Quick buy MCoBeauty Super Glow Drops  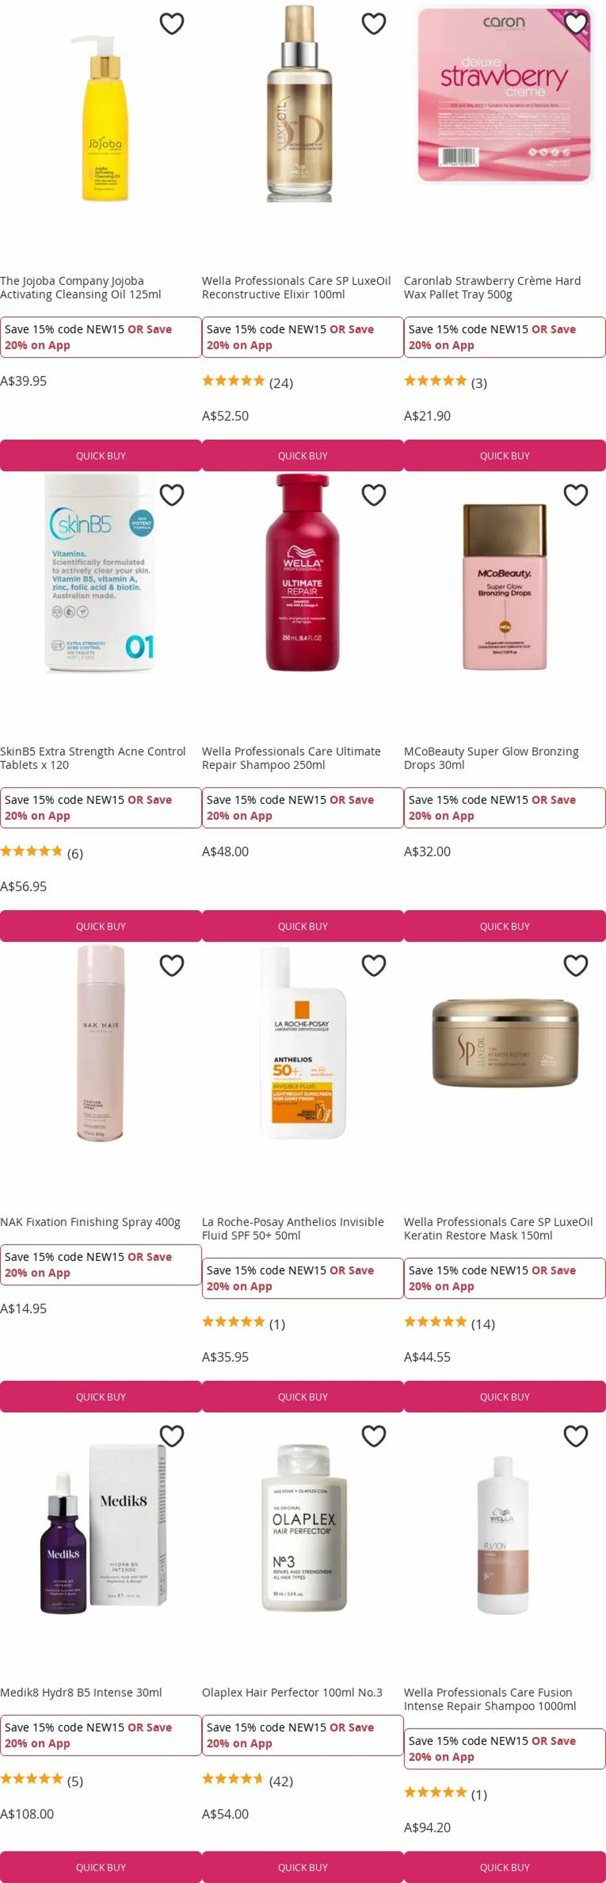pyautogui.click(x=504, y=926)
